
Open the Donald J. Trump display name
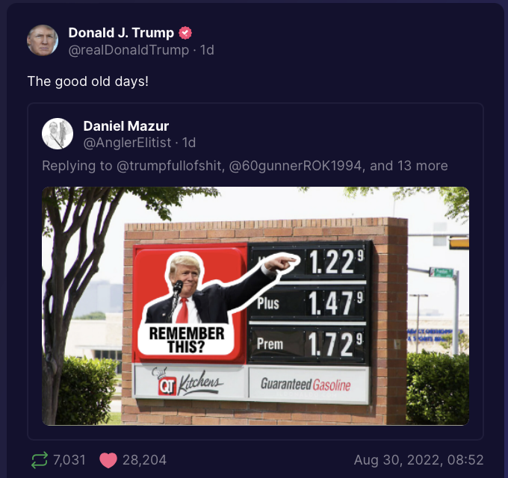click(121, 33)
